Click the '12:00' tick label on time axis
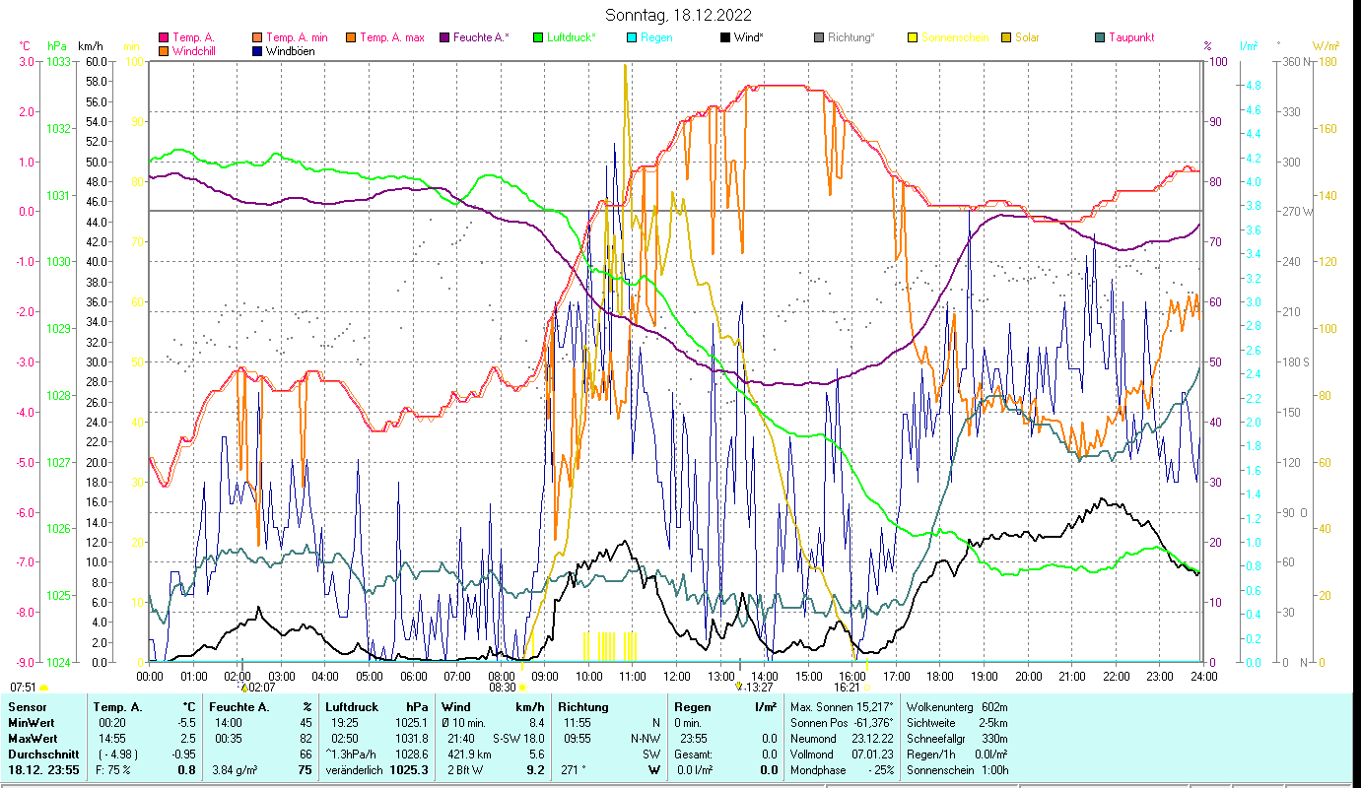 pos(677,676)
